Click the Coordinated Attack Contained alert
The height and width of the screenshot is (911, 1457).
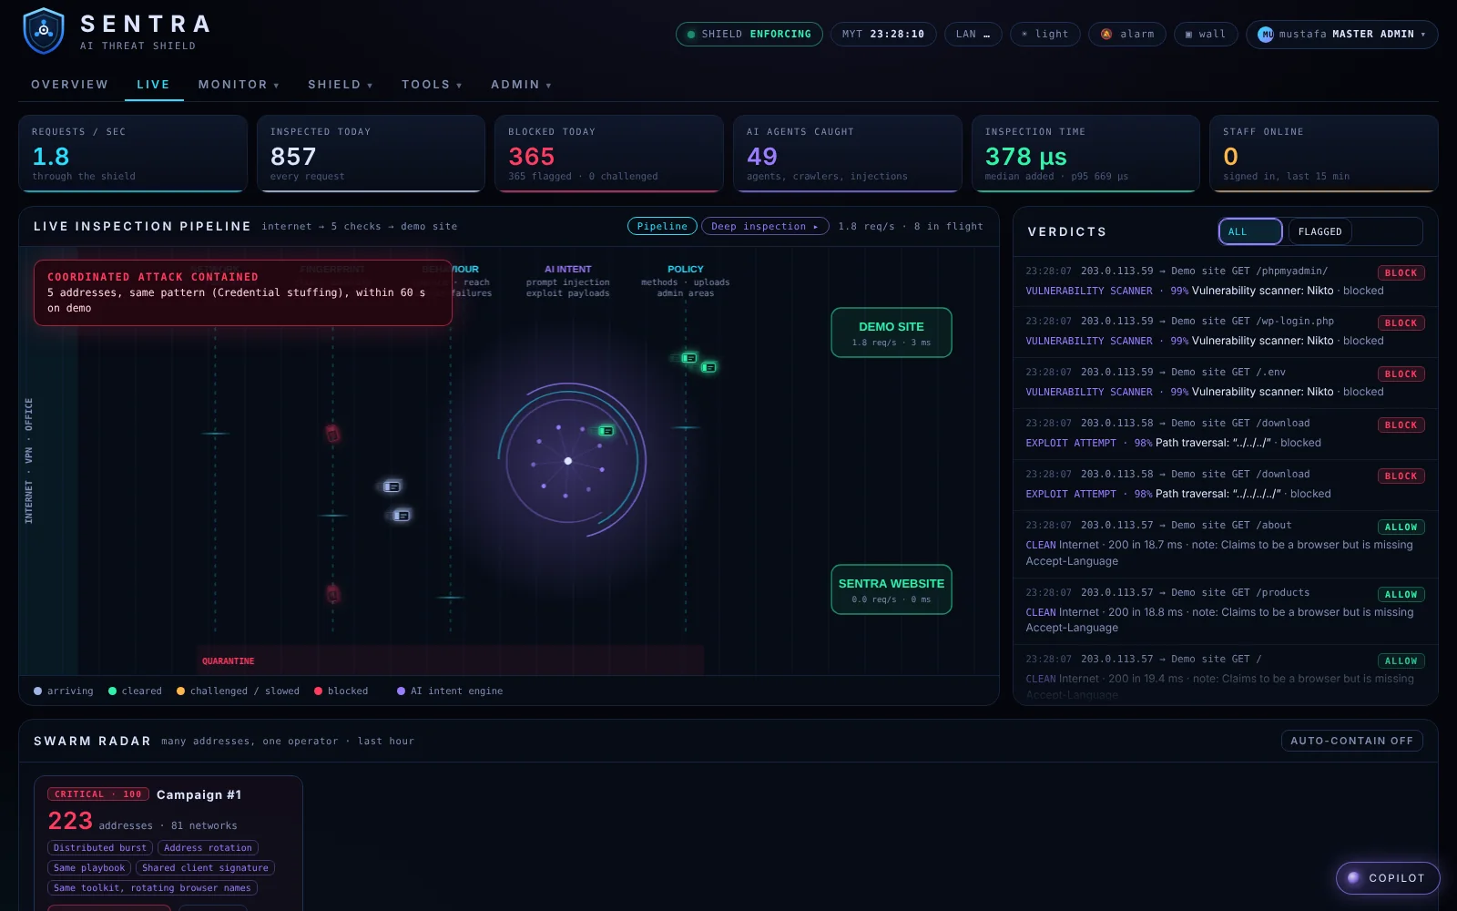(x=243, y=292)
